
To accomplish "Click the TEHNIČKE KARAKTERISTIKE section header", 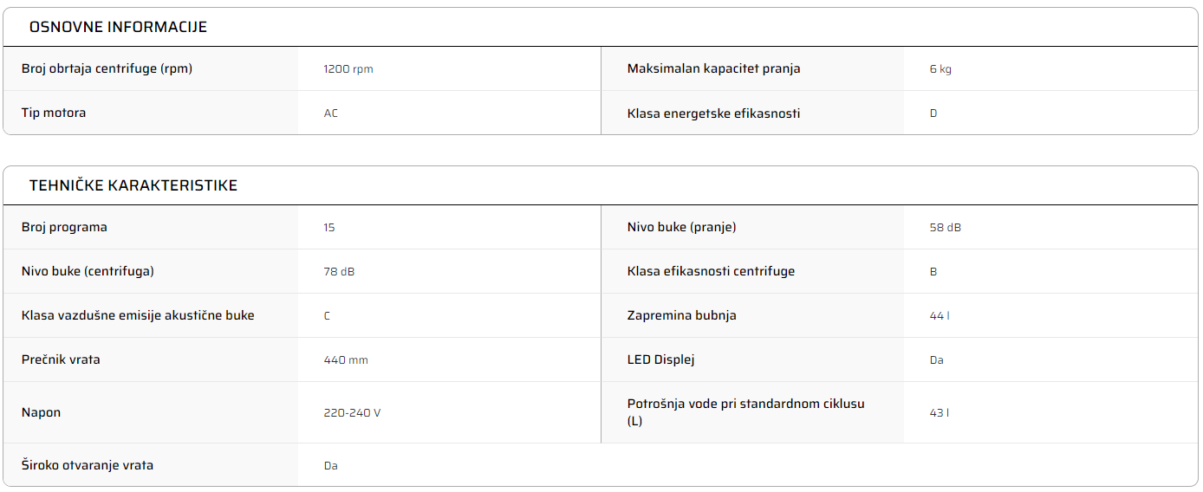I will [x=133, y=185].
